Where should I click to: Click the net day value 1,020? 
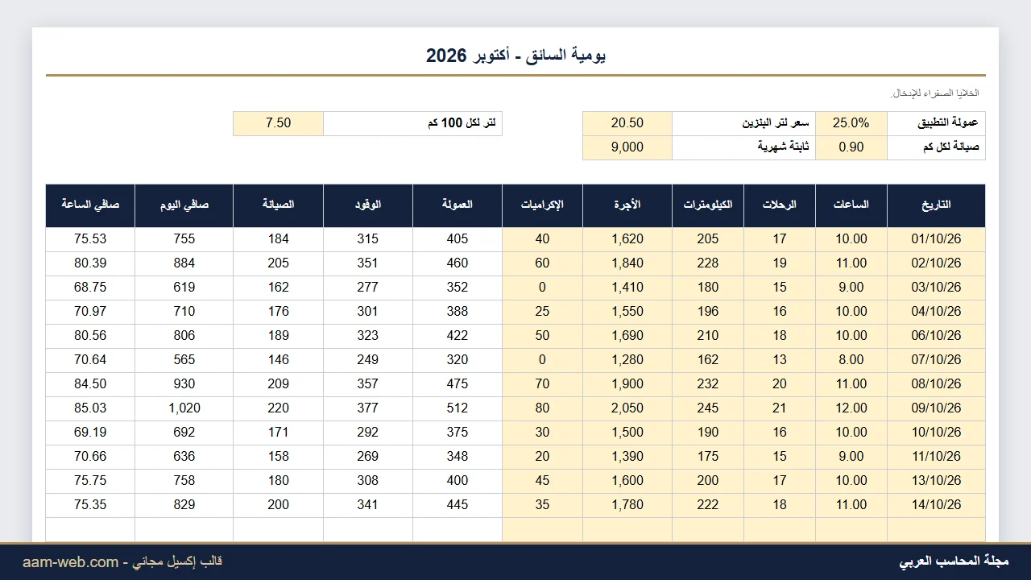184,408
